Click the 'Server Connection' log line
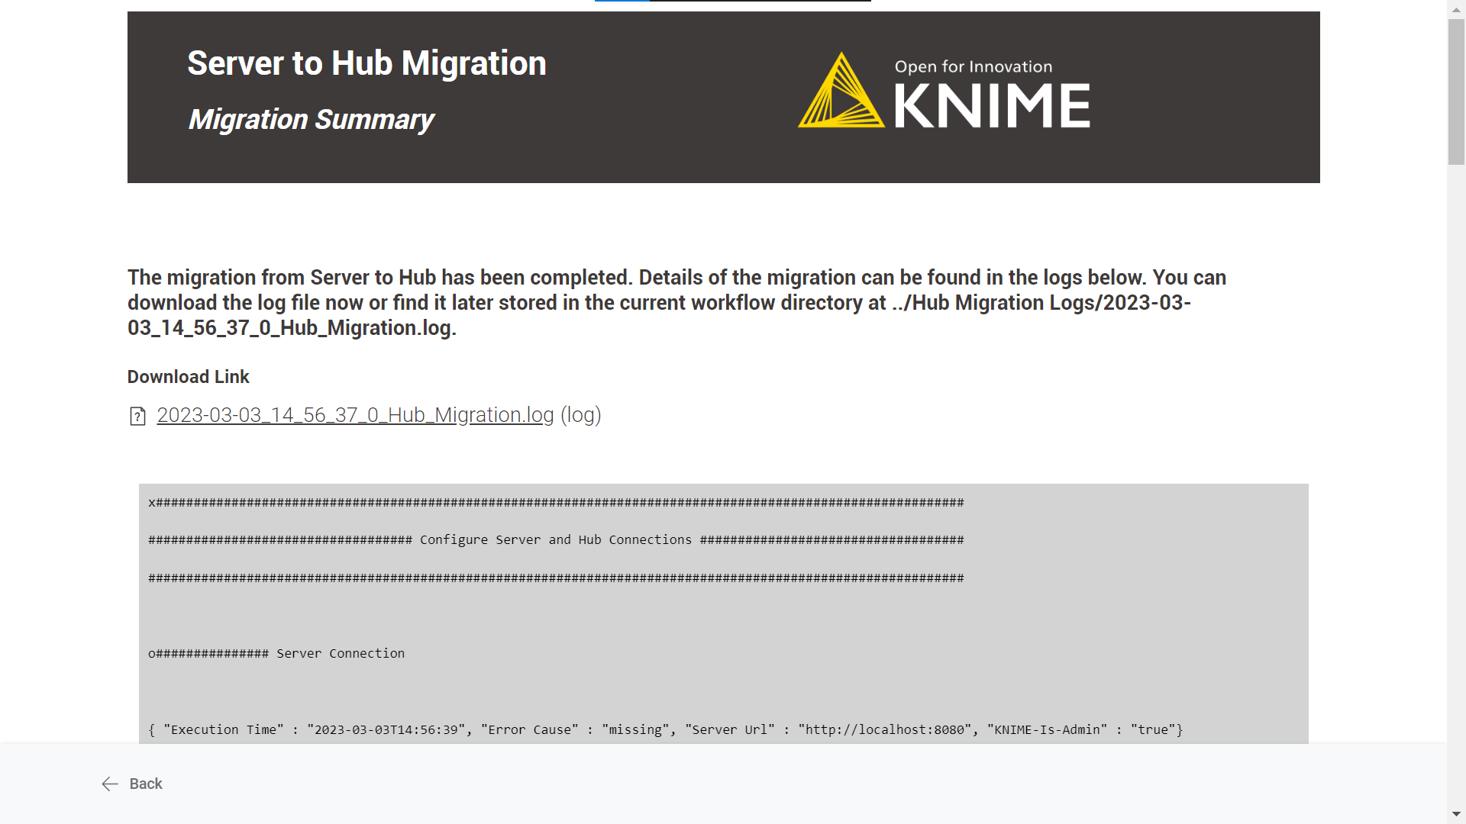Image resolution: width=1466 pixels, height=824 pixels. coord(276,654)
